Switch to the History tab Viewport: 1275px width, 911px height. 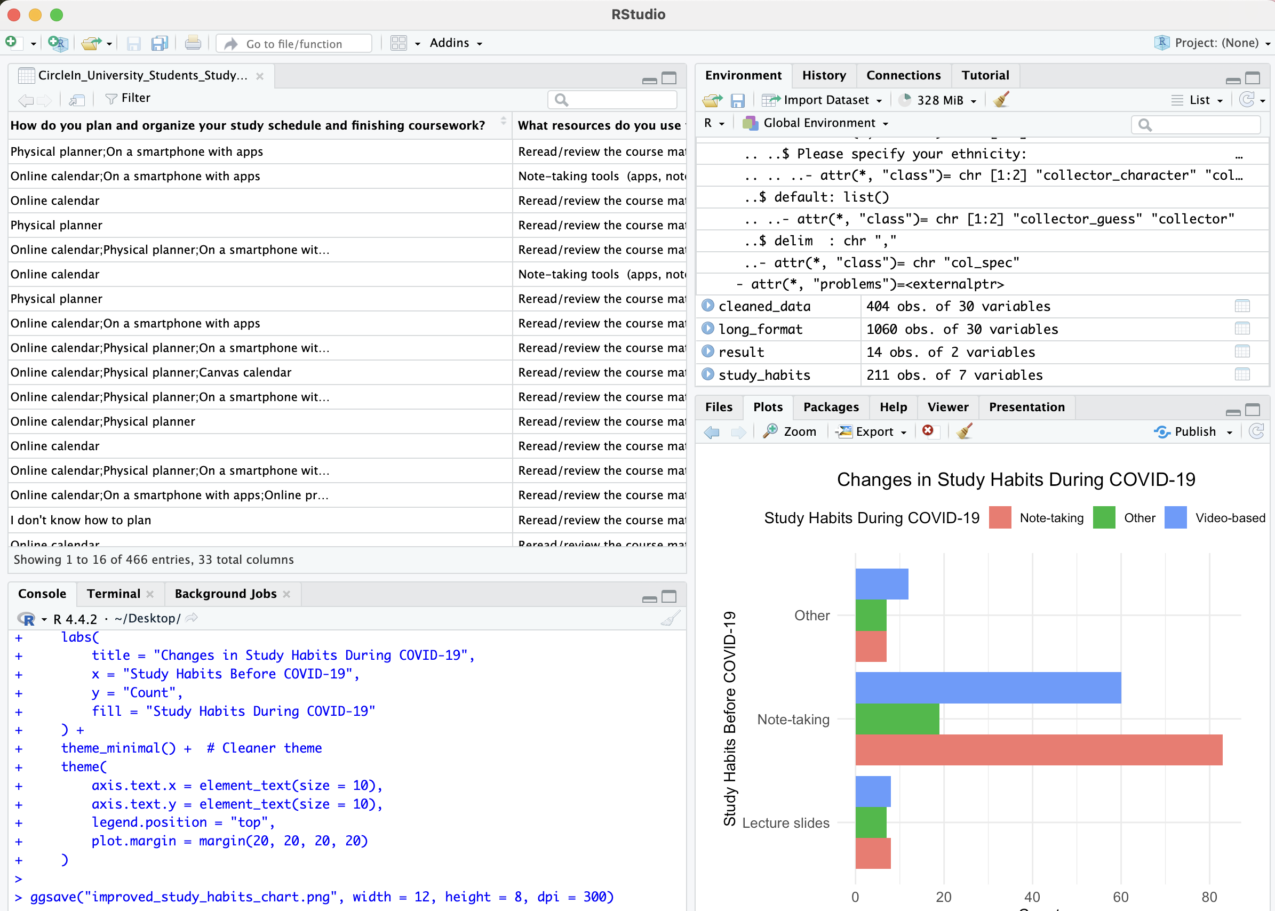[x=824, y=75]
